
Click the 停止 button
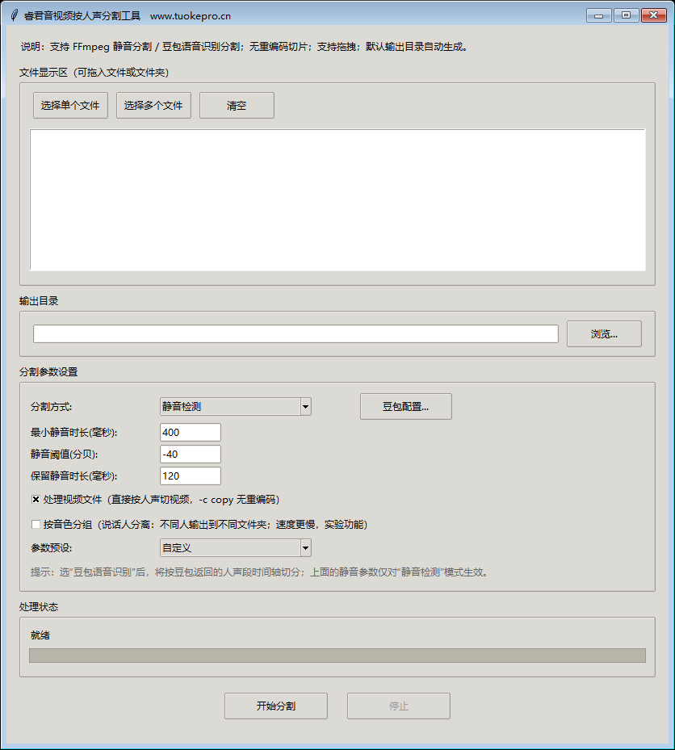click(x=399, y=706)
